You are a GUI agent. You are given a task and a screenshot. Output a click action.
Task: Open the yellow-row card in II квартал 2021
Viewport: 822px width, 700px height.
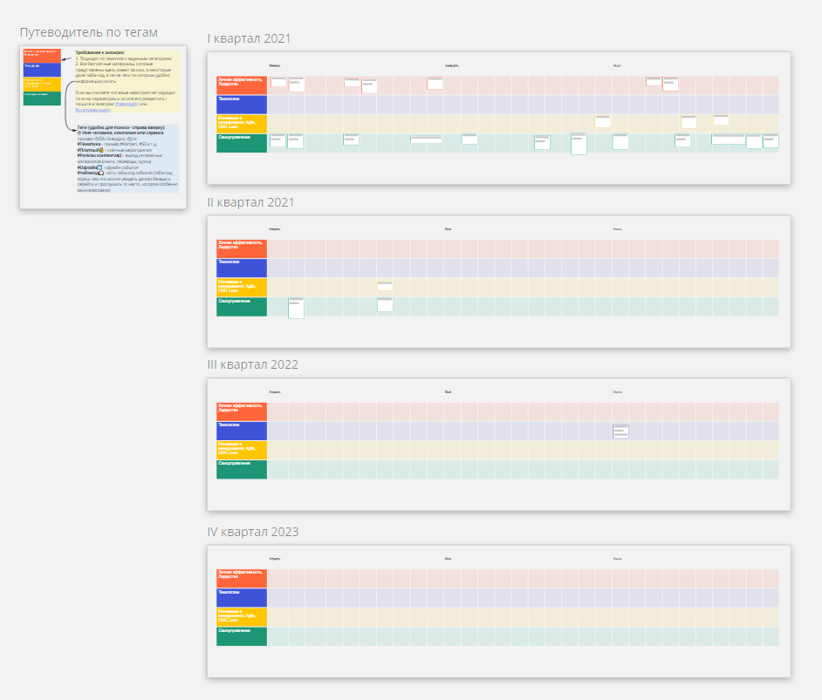click(385, 286)
